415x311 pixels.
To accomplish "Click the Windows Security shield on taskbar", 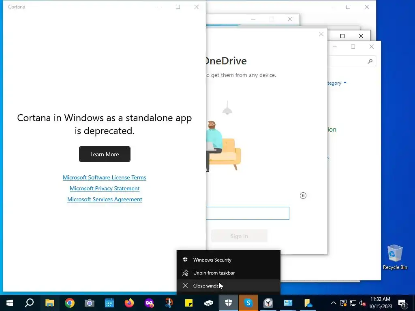I will [x=229, y=303].
